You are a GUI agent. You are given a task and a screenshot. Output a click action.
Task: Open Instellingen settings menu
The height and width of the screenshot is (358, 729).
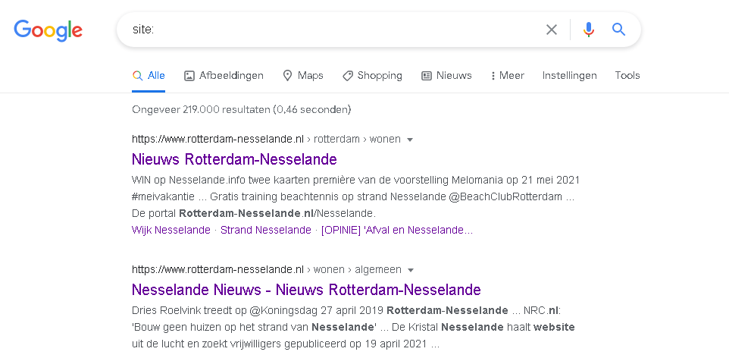(x=570, y=75)
